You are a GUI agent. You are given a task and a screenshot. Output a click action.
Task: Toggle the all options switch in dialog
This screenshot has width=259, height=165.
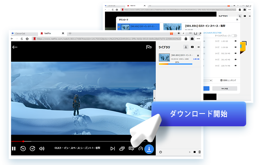[234, 36]
